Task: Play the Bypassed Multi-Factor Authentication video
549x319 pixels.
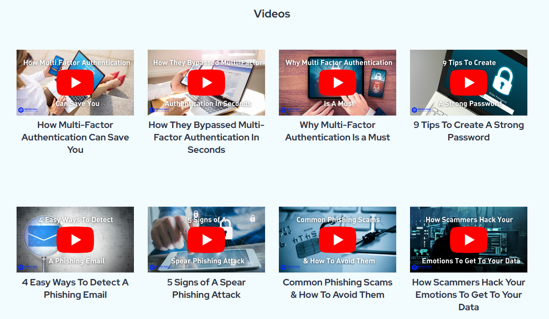Action: pos(206,83)
